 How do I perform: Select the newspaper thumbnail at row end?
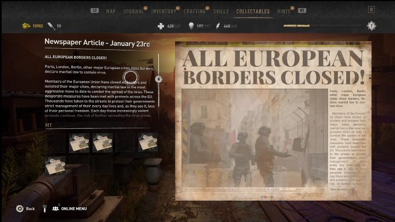148,142
